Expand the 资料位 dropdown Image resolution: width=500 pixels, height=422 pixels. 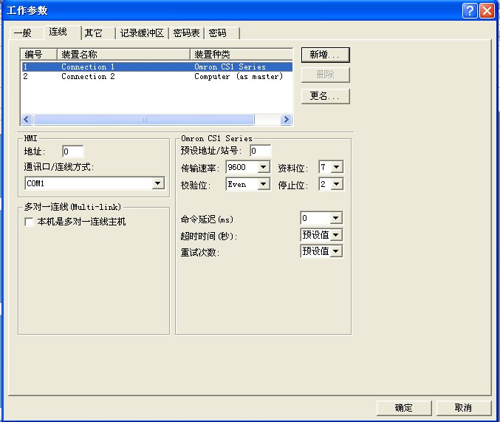click(337, 167)
